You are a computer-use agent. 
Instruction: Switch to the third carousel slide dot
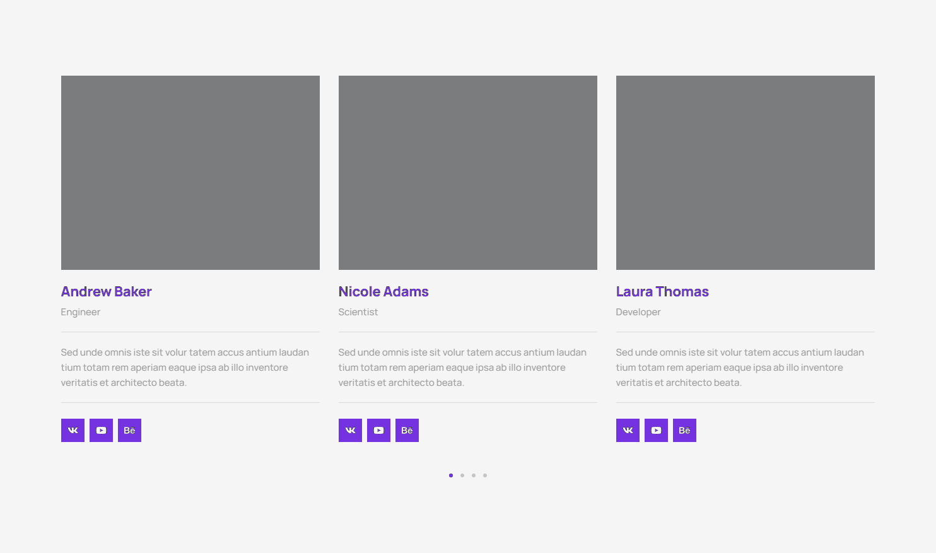474,475
